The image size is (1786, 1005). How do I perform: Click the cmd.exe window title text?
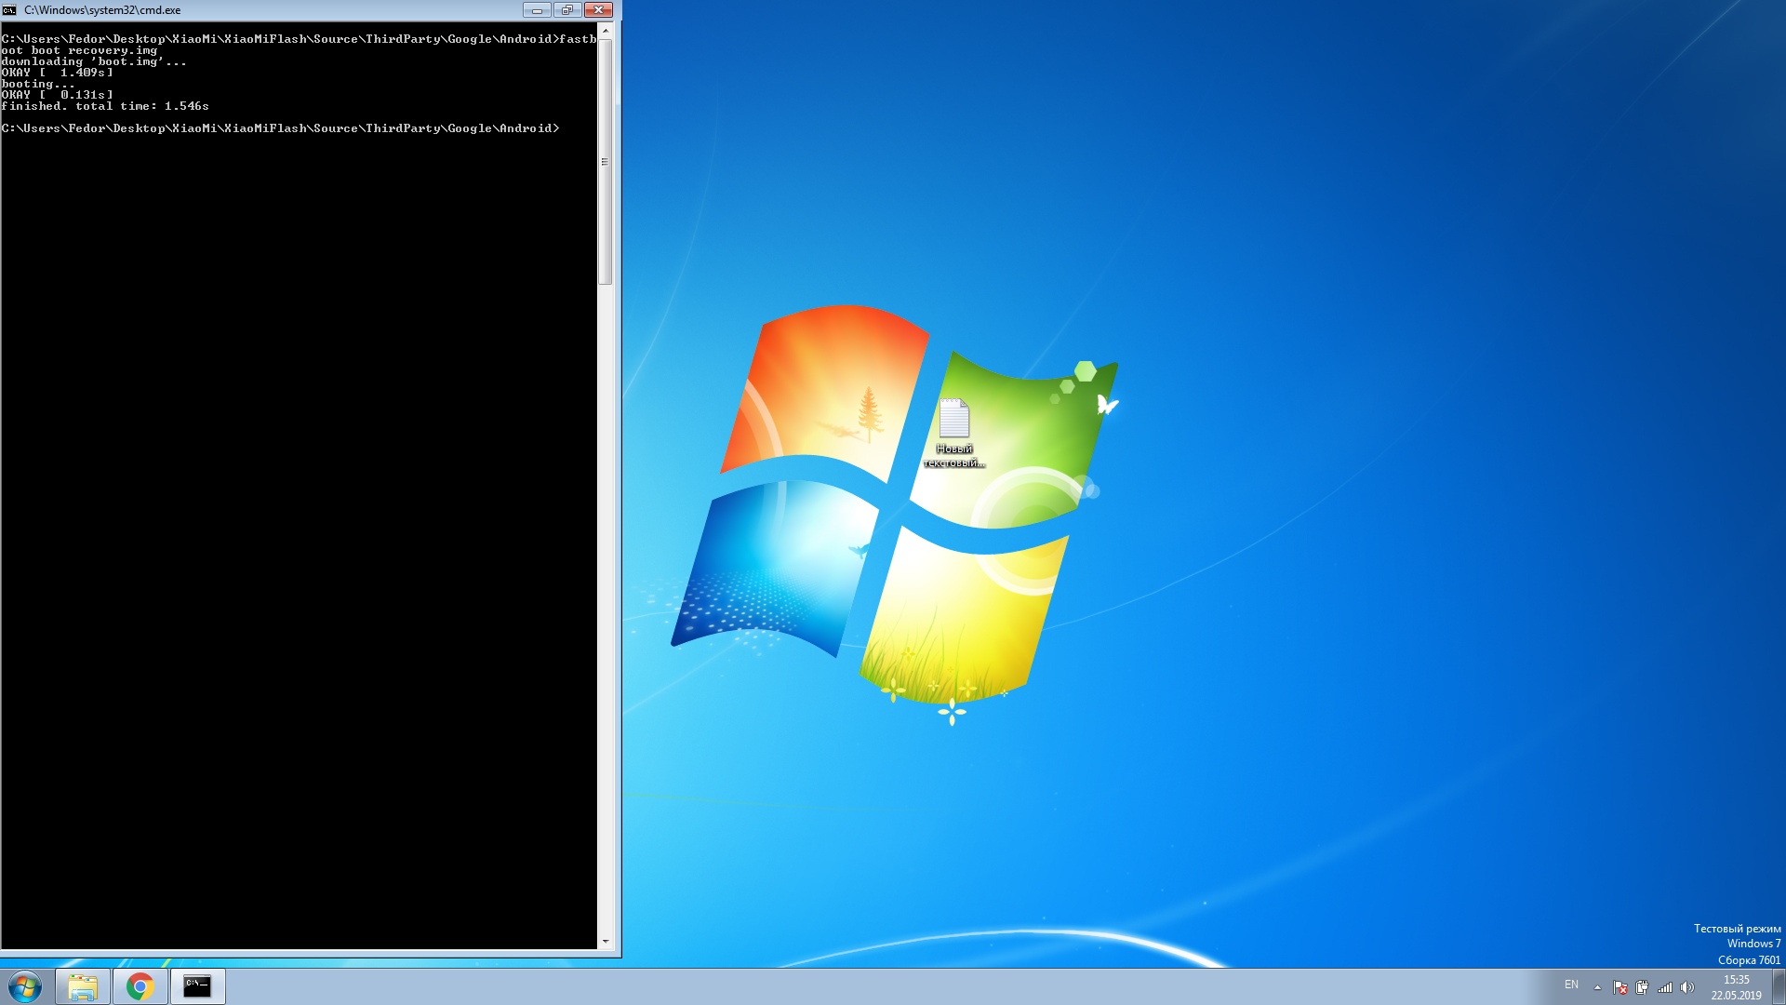pyautogui.click(x=102, y=10)
